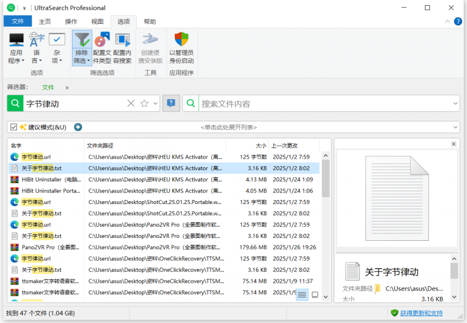The width and height of the screenshot is (467, 323).
Task: Click 创建便携安装版 tool
Action: click(x=150, y=48)
